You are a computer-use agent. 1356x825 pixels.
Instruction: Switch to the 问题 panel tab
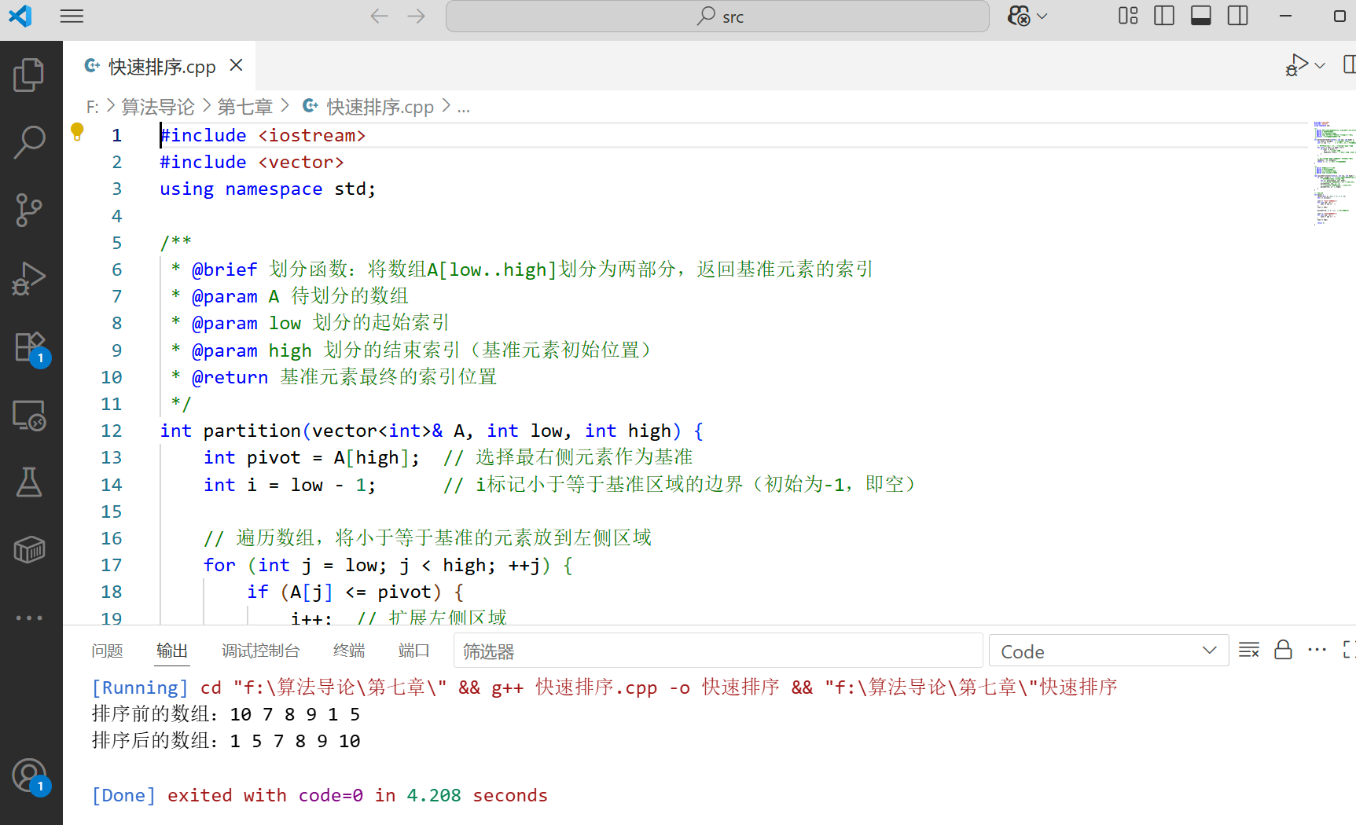[107, 651]
